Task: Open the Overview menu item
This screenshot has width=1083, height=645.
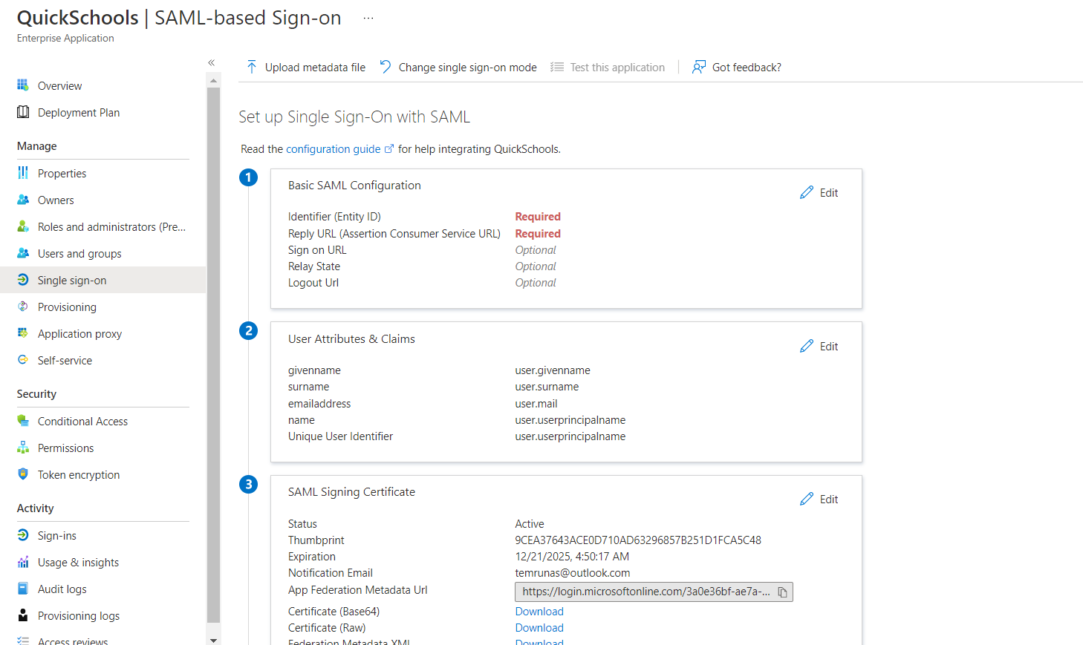Action: point(60,85)
